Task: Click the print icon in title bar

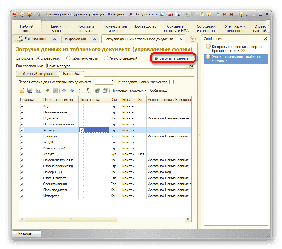Action: point(170,14)
